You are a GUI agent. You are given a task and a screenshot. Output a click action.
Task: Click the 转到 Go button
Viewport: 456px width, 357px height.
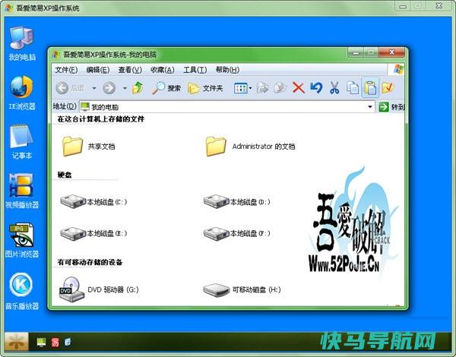pyautogui.click(x=391, y=107)
